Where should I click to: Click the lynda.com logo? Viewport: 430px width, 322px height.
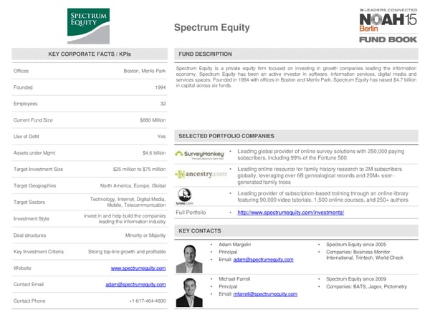coord(184,195)
